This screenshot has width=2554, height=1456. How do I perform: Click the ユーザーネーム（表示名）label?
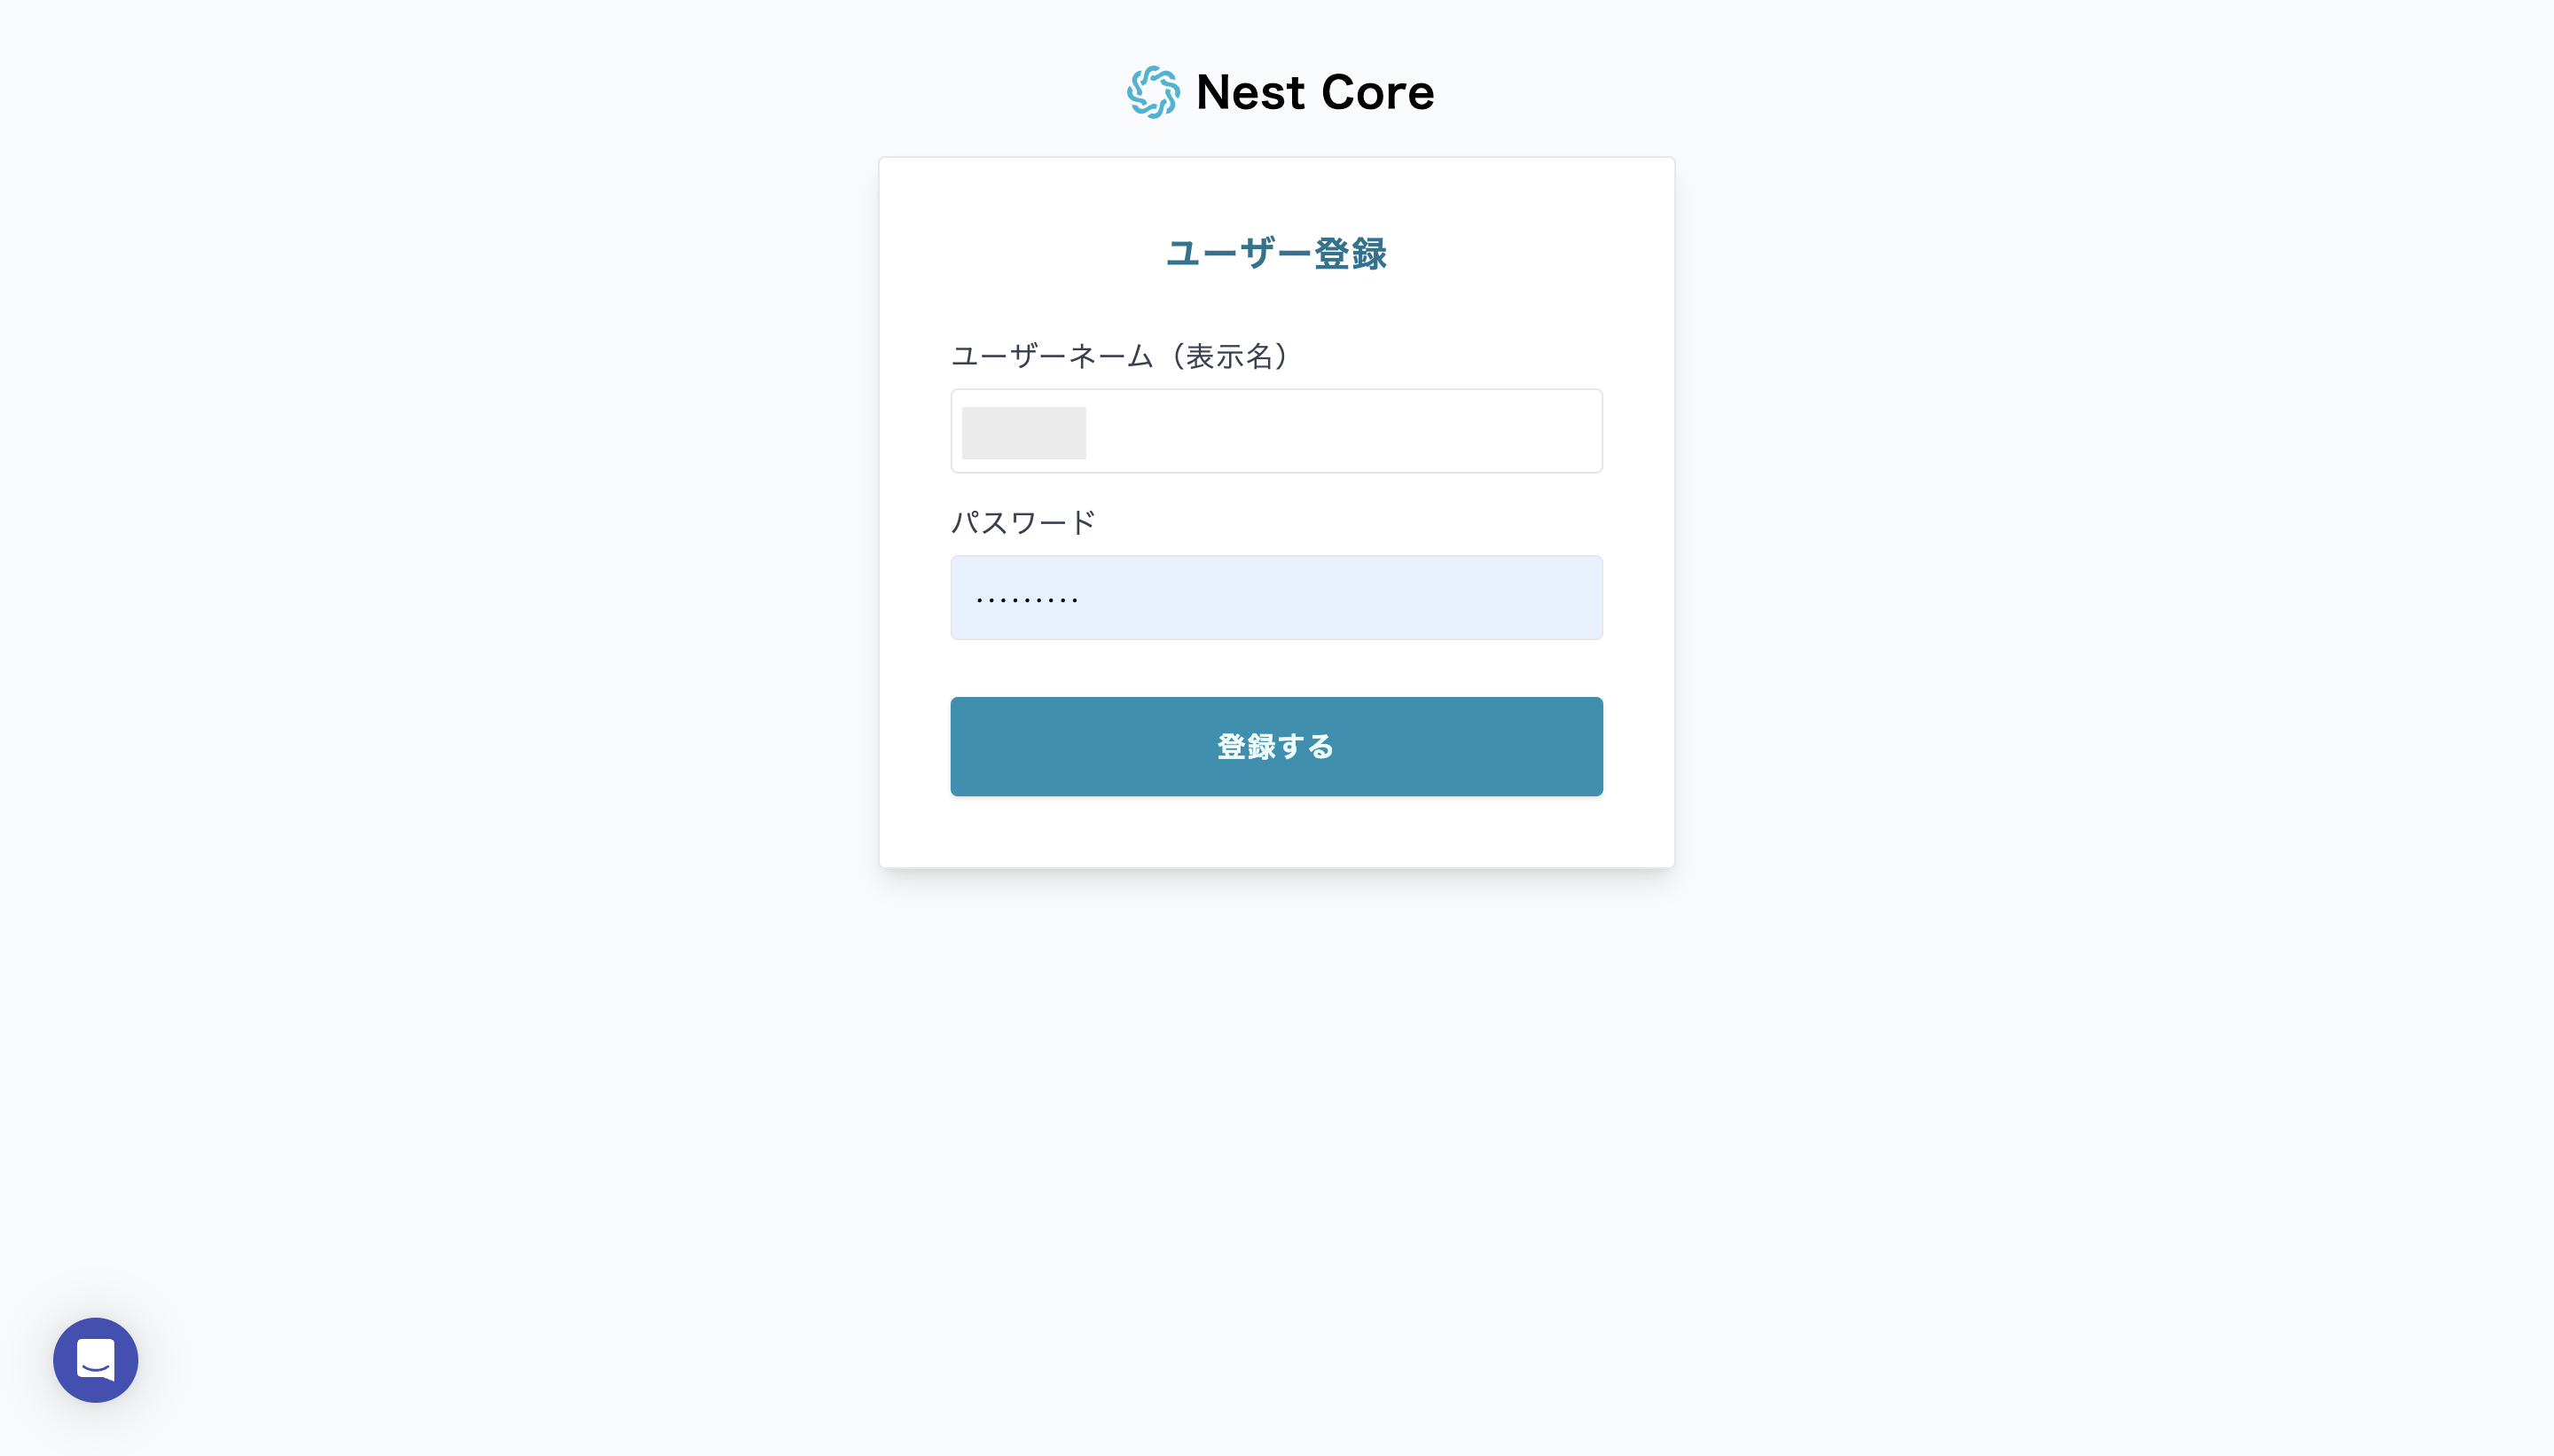pos(1120,356)
